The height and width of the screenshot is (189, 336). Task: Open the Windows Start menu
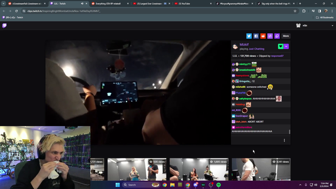[x=118, y=185]
